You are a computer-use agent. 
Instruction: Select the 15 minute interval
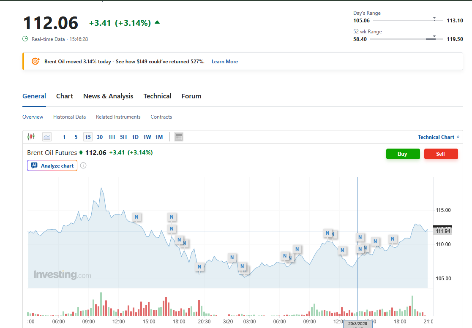click(88, 137)
